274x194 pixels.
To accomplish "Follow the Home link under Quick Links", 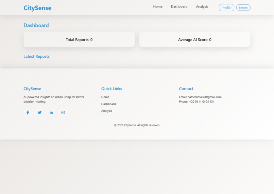I will pos(105,97).
